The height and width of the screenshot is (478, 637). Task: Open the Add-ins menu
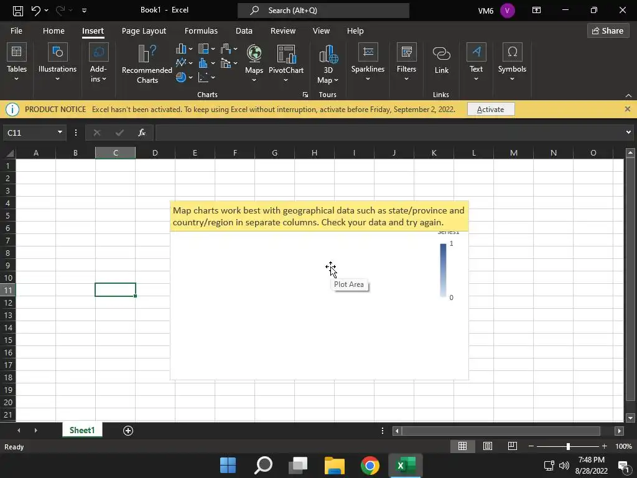(98, 62)
